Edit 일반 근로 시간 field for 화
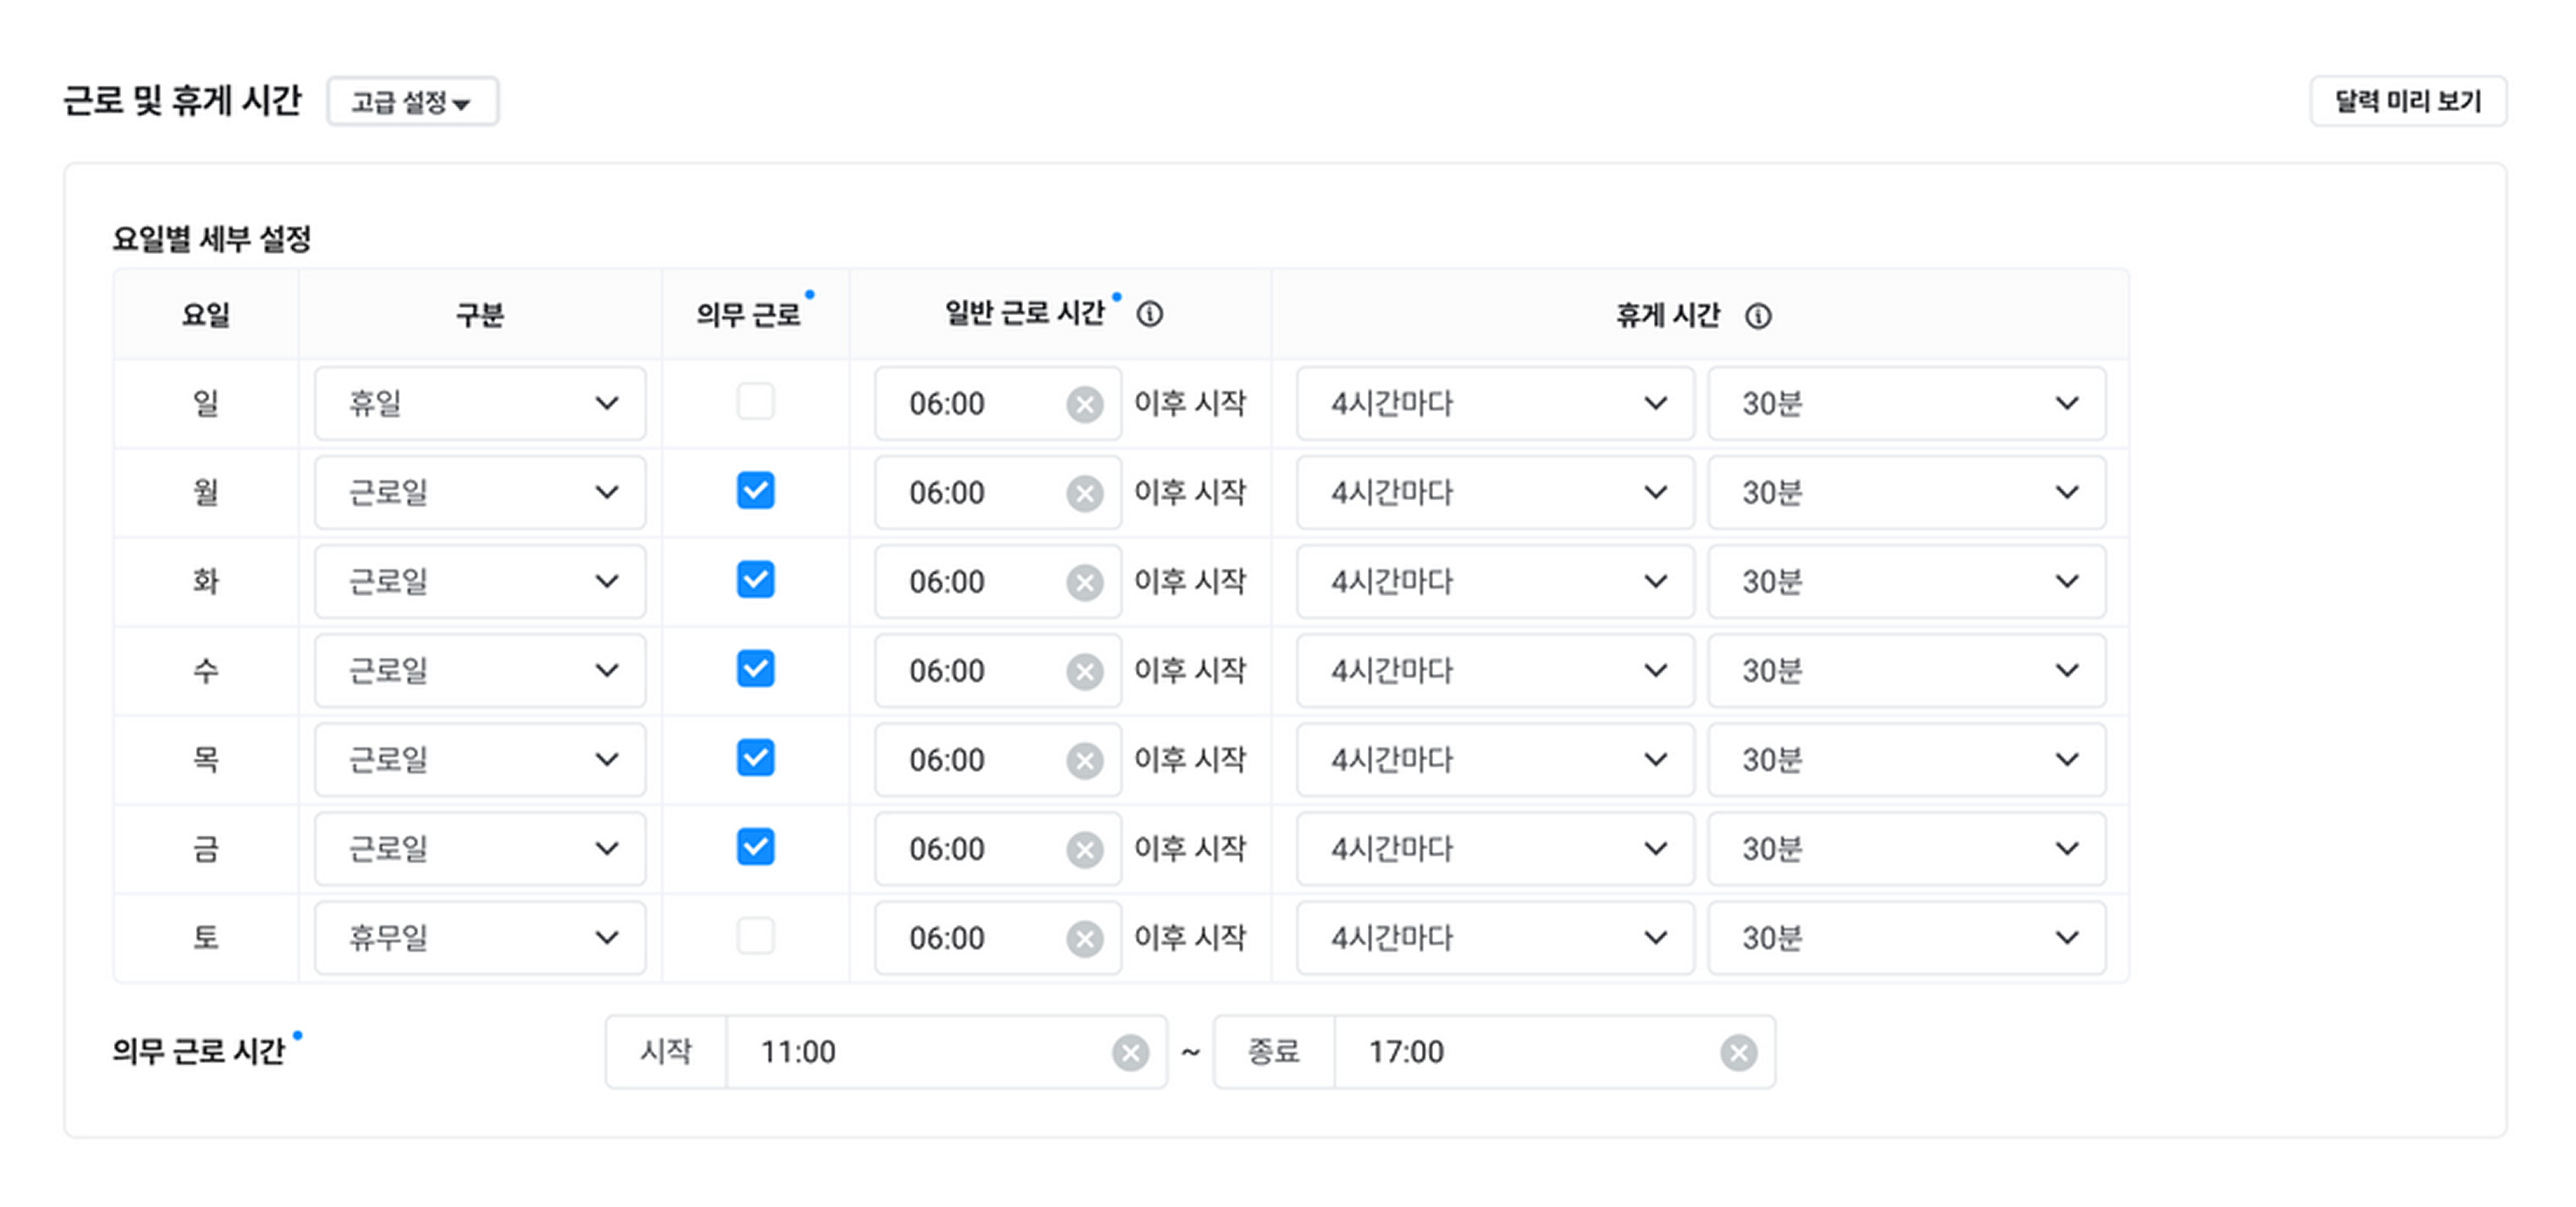2576x1207 pixels. (x=997, y=581)
